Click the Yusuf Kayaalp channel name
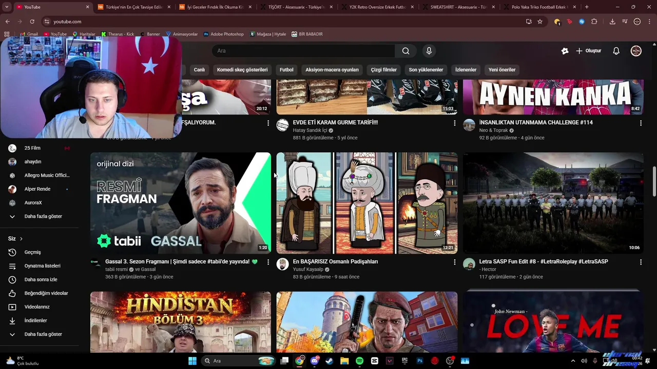Image resolution: width=657 pixels, height=369 pixels. click(x=308, y=270)
